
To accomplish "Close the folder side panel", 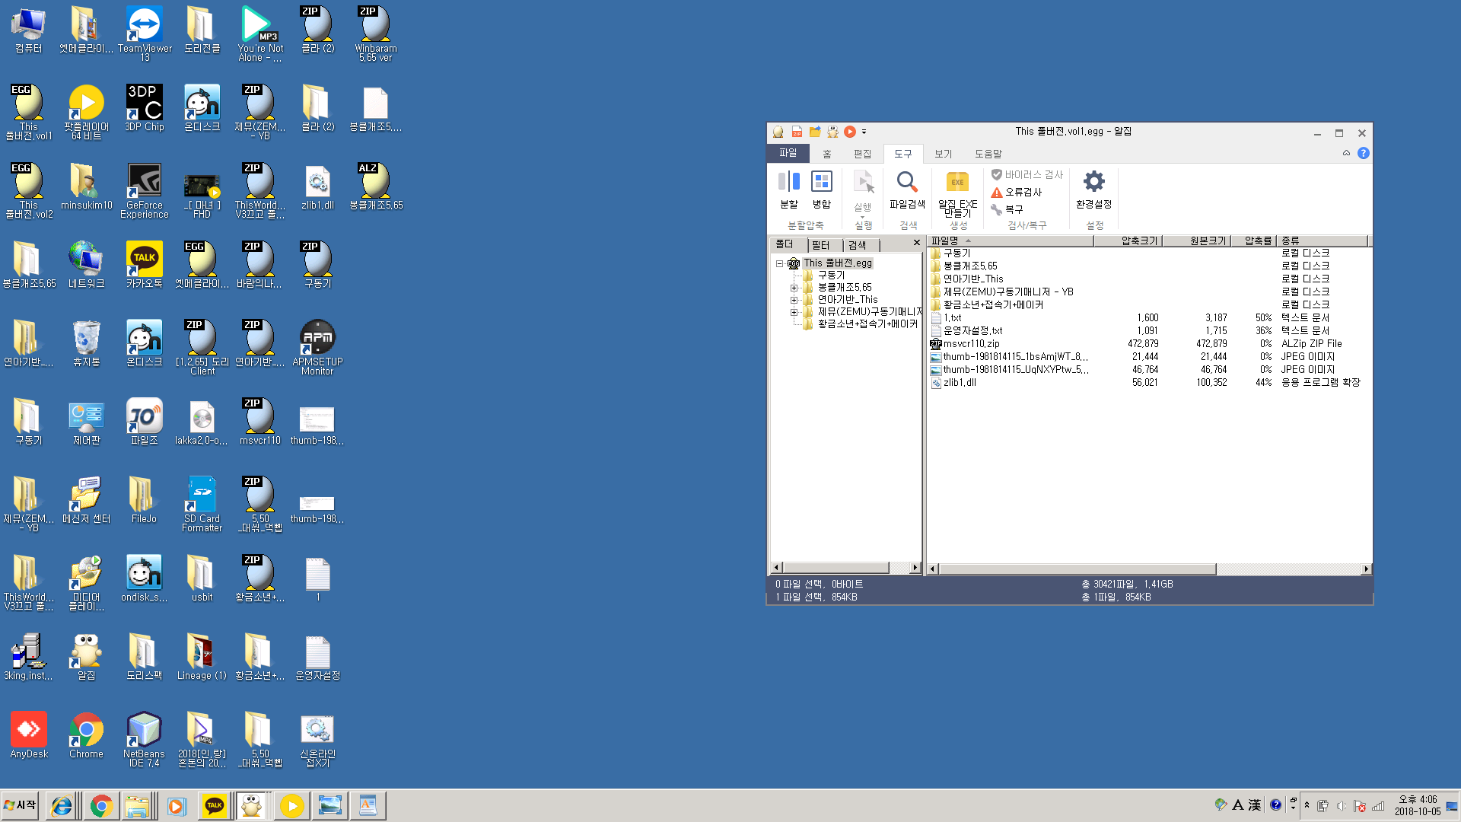I will [x=916, y=243].
